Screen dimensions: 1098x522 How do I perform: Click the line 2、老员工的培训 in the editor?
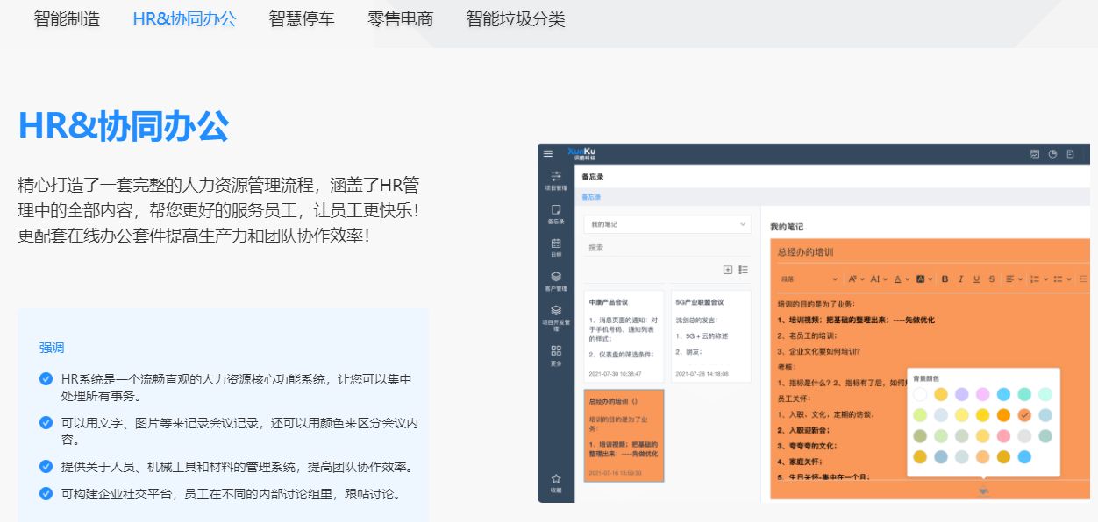tap(807, 335)
